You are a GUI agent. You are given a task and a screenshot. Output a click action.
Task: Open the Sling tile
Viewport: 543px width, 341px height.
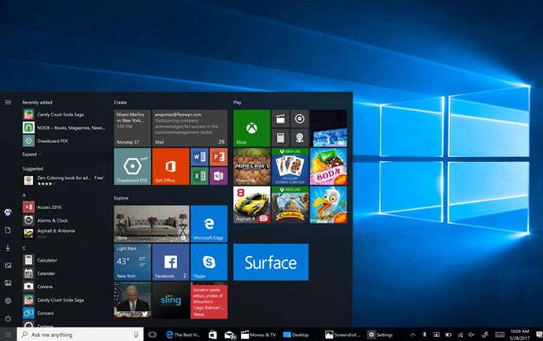pyautogui.click(x=171, y=300)
